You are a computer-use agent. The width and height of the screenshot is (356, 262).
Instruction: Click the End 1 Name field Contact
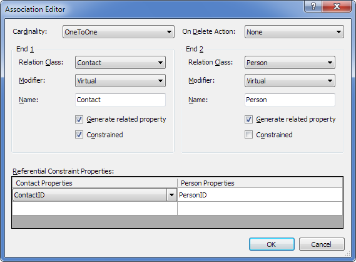coord(120,100)
